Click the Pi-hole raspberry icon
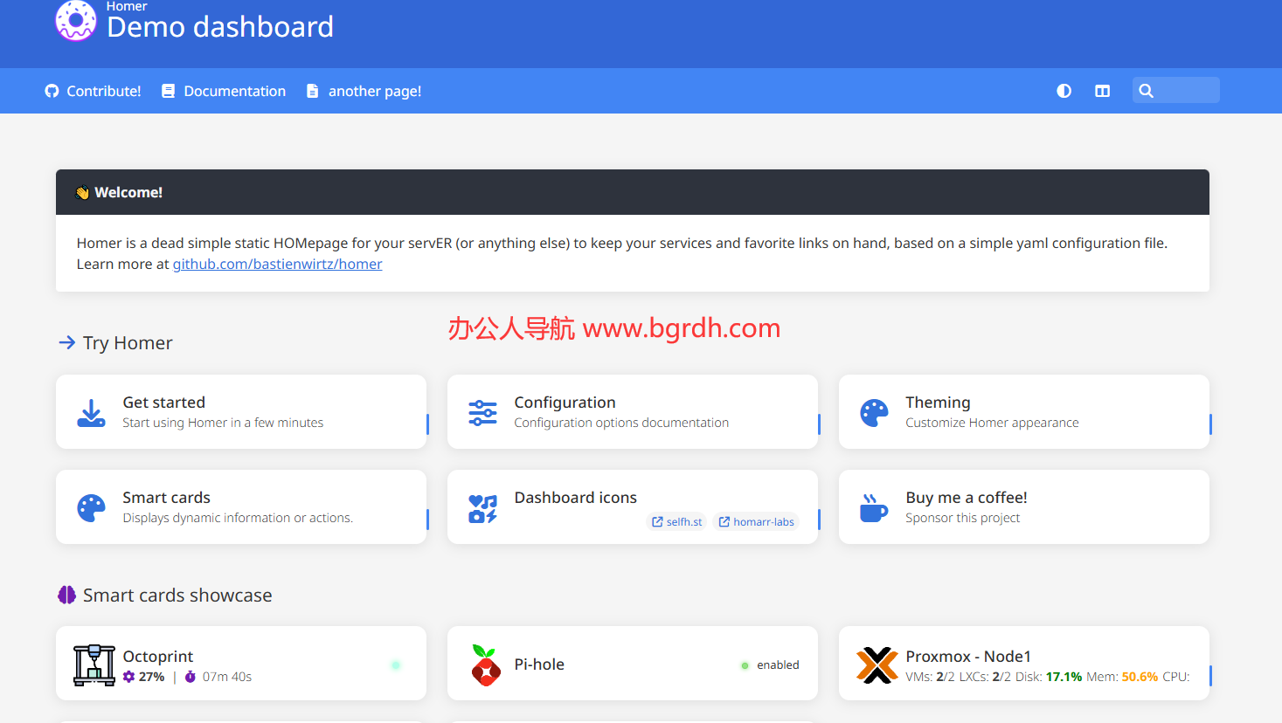 click(485, 664)
